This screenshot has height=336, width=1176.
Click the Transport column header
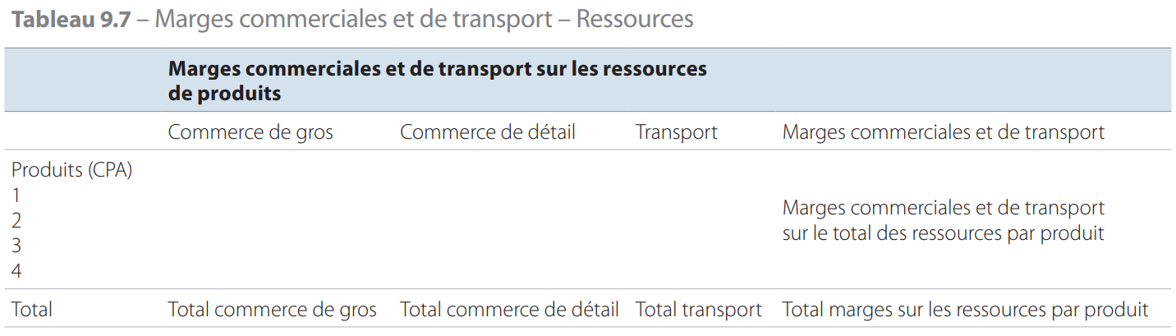[677, 132]
